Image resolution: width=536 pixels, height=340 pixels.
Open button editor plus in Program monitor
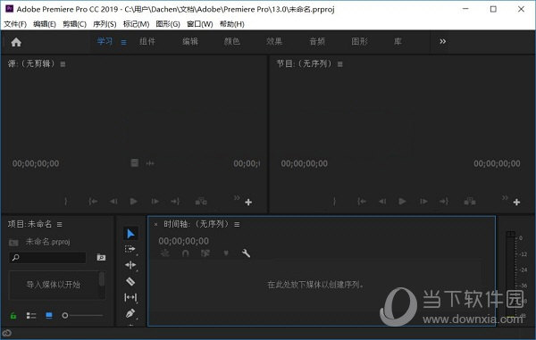click(516, 202)
